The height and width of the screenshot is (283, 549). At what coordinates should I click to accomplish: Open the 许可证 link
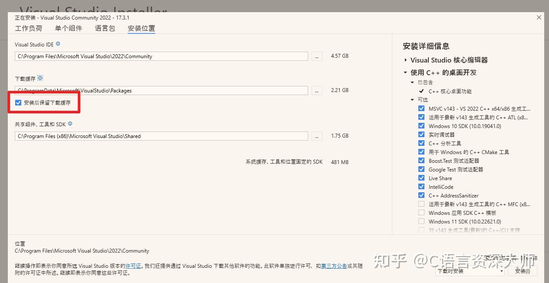[132, 266]
